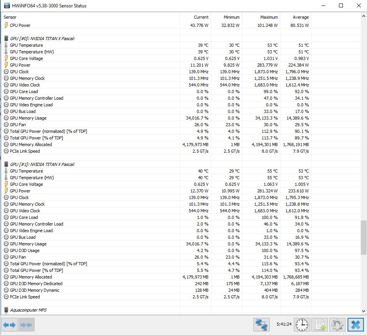Click the memory controller load average 34.1 %

point(302,98)
